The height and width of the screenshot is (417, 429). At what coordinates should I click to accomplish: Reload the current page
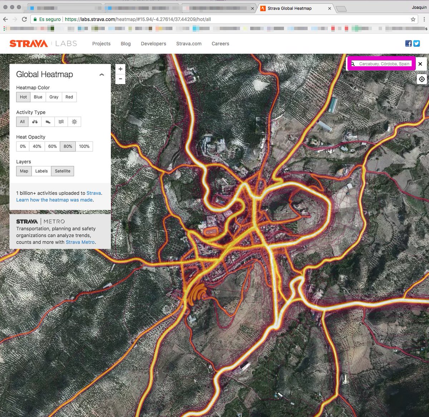point(24,19)
